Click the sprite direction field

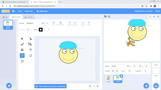tap(145, 71)
